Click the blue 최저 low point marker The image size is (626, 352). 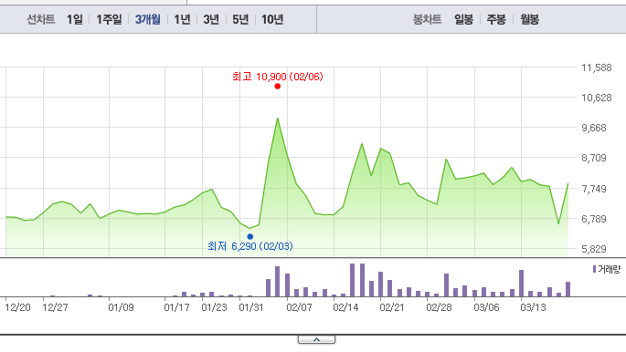point(249,236)
